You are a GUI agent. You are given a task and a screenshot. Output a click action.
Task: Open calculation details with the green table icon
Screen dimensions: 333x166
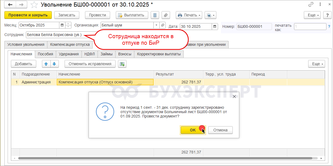coord(122,64)
